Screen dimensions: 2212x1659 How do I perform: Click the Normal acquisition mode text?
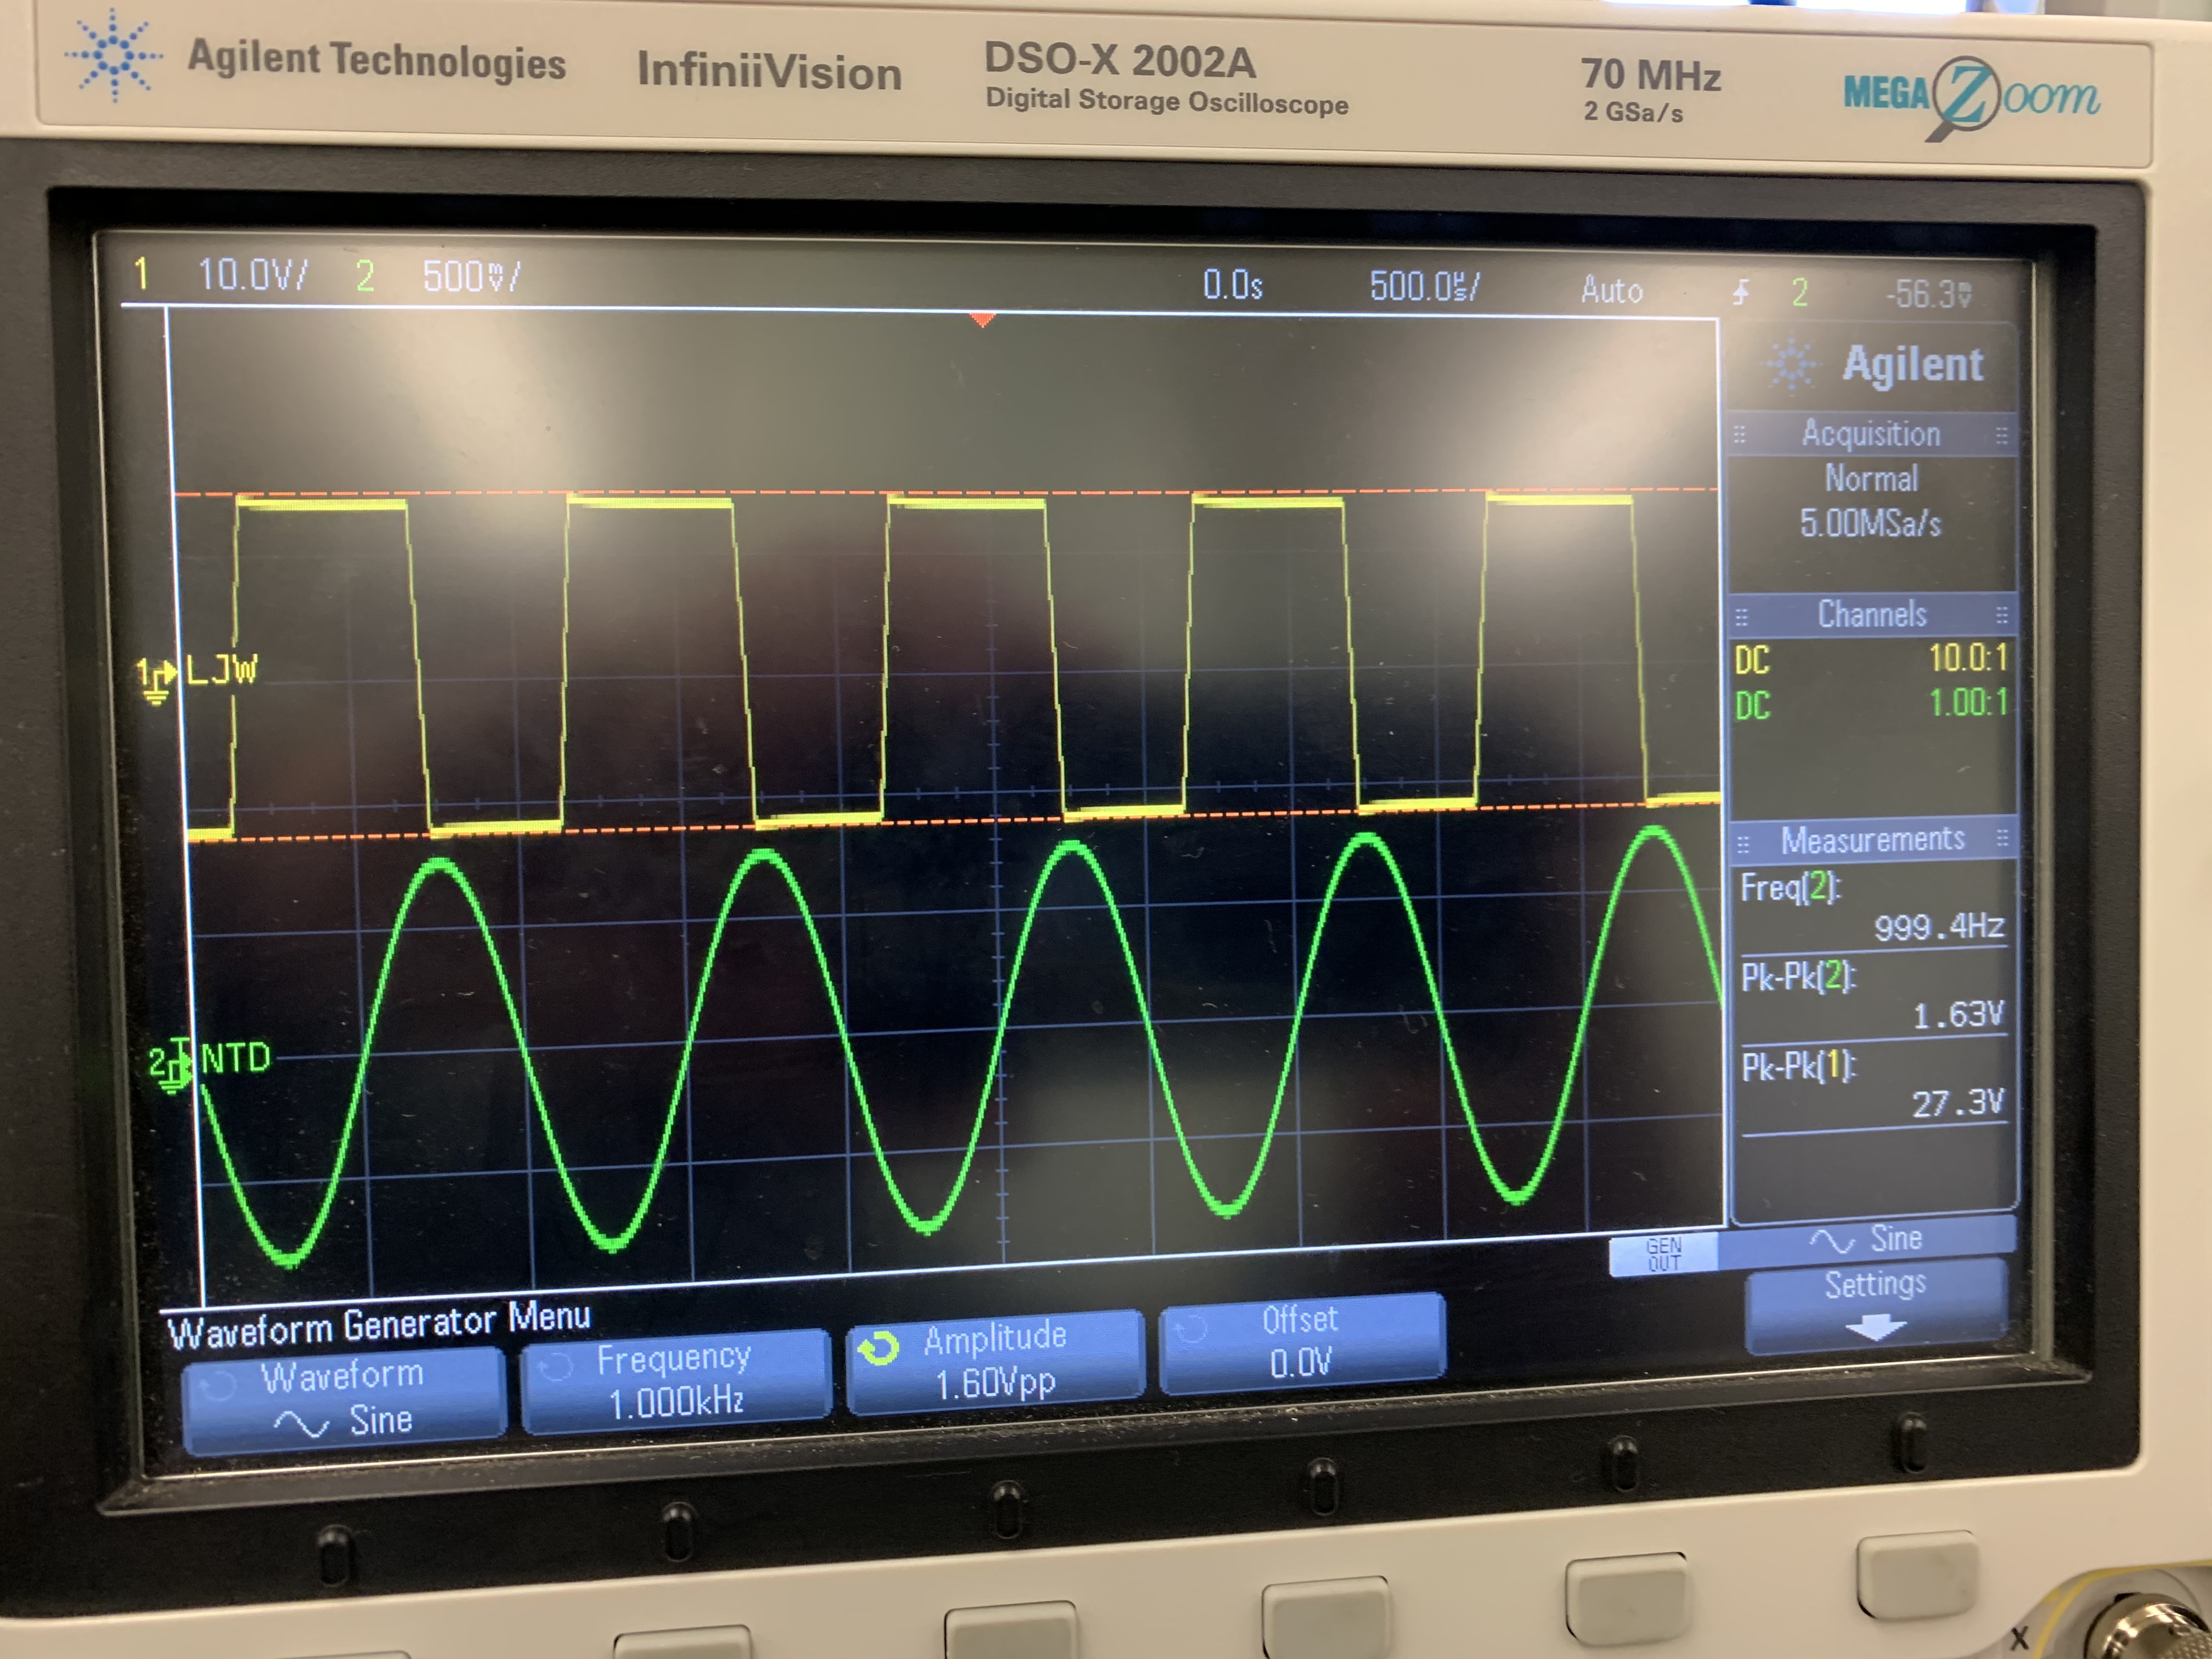click(1871, 479)
